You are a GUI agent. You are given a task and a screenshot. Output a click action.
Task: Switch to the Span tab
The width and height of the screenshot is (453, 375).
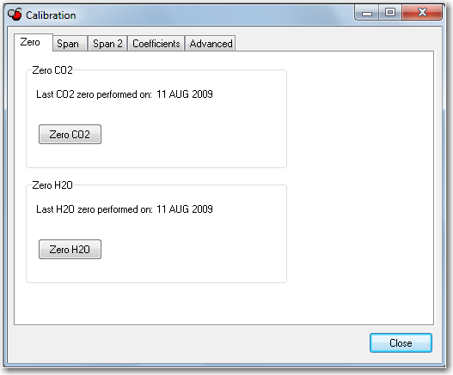click(70, 44)
